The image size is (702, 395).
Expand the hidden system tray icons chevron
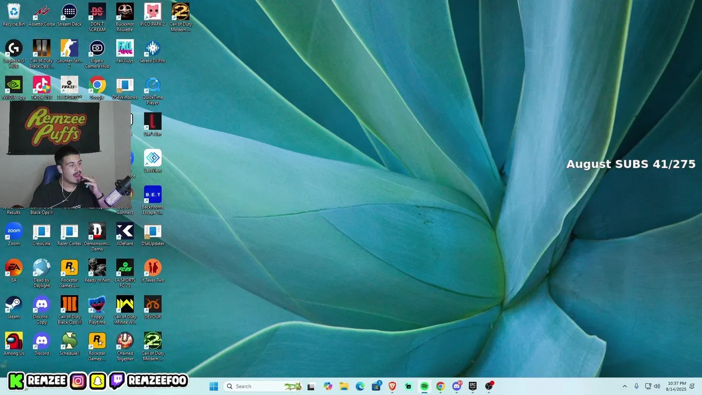point(625,386)
